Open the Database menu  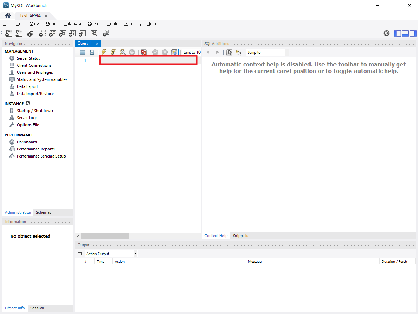tap(73, 24)
